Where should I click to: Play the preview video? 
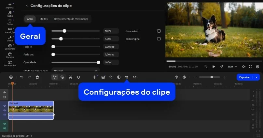pyautogui.click(x=214, y=67)
